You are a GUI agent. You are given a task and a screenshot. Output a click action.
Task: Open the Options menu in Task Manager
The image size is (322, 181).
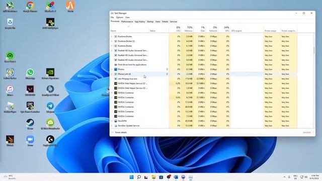pyautogui.click(x=120, y=18)
